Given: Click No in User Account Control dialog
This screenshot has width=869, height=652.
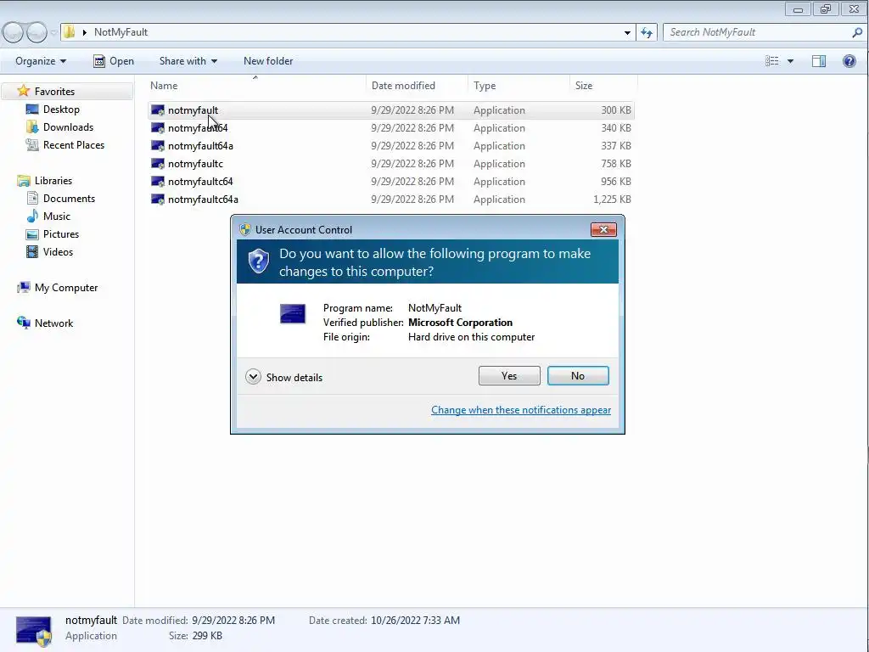Looking at the screenshot, I should 577,376.
